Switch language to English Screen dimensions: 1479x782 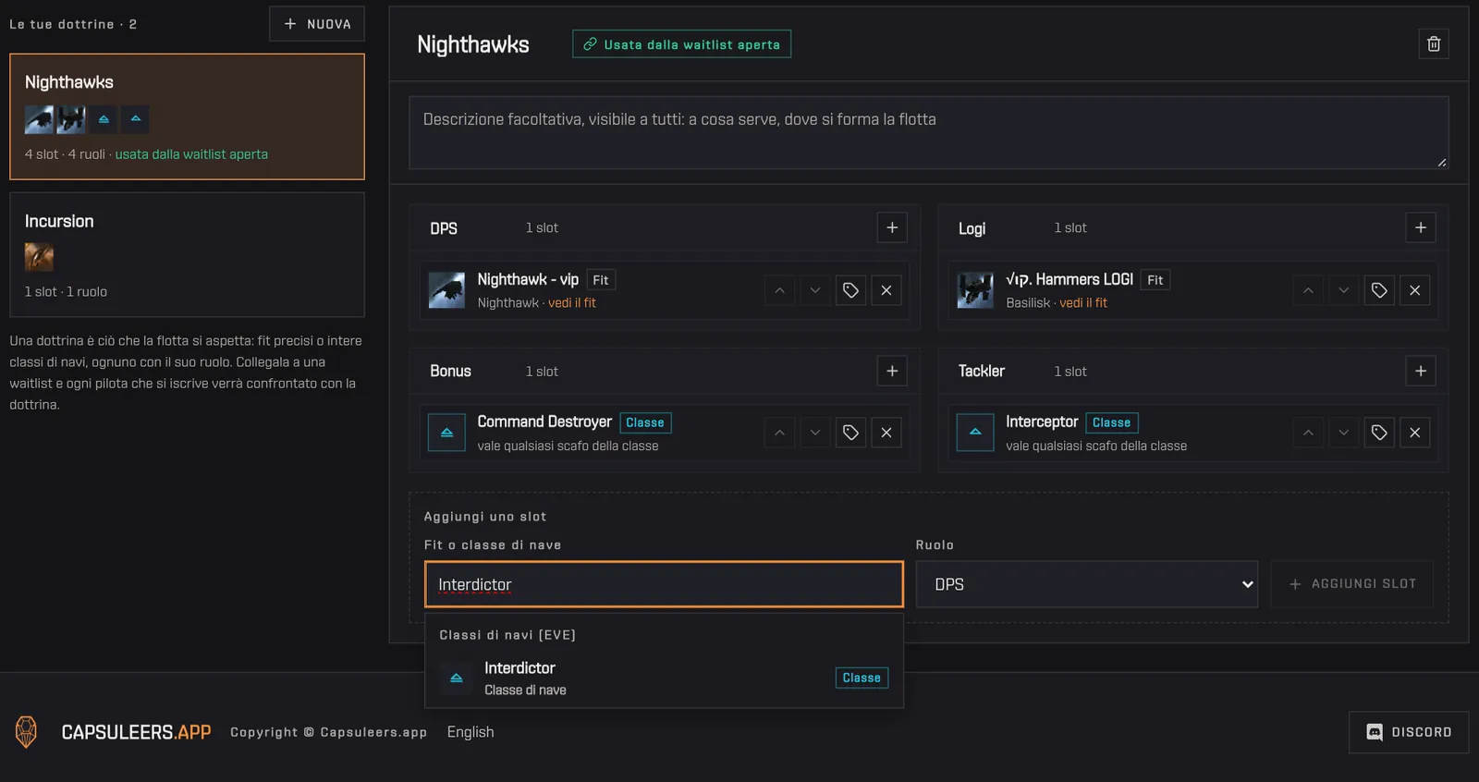click(471, 732)
